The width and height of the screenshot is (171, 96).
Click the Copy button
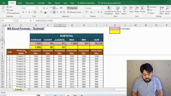(10, 10)
